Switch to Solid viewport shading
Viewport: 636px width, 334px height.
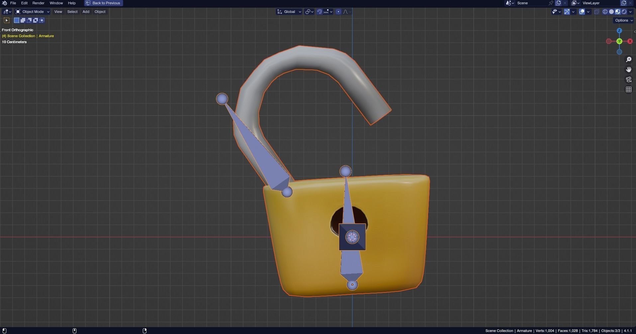(611, 12)
